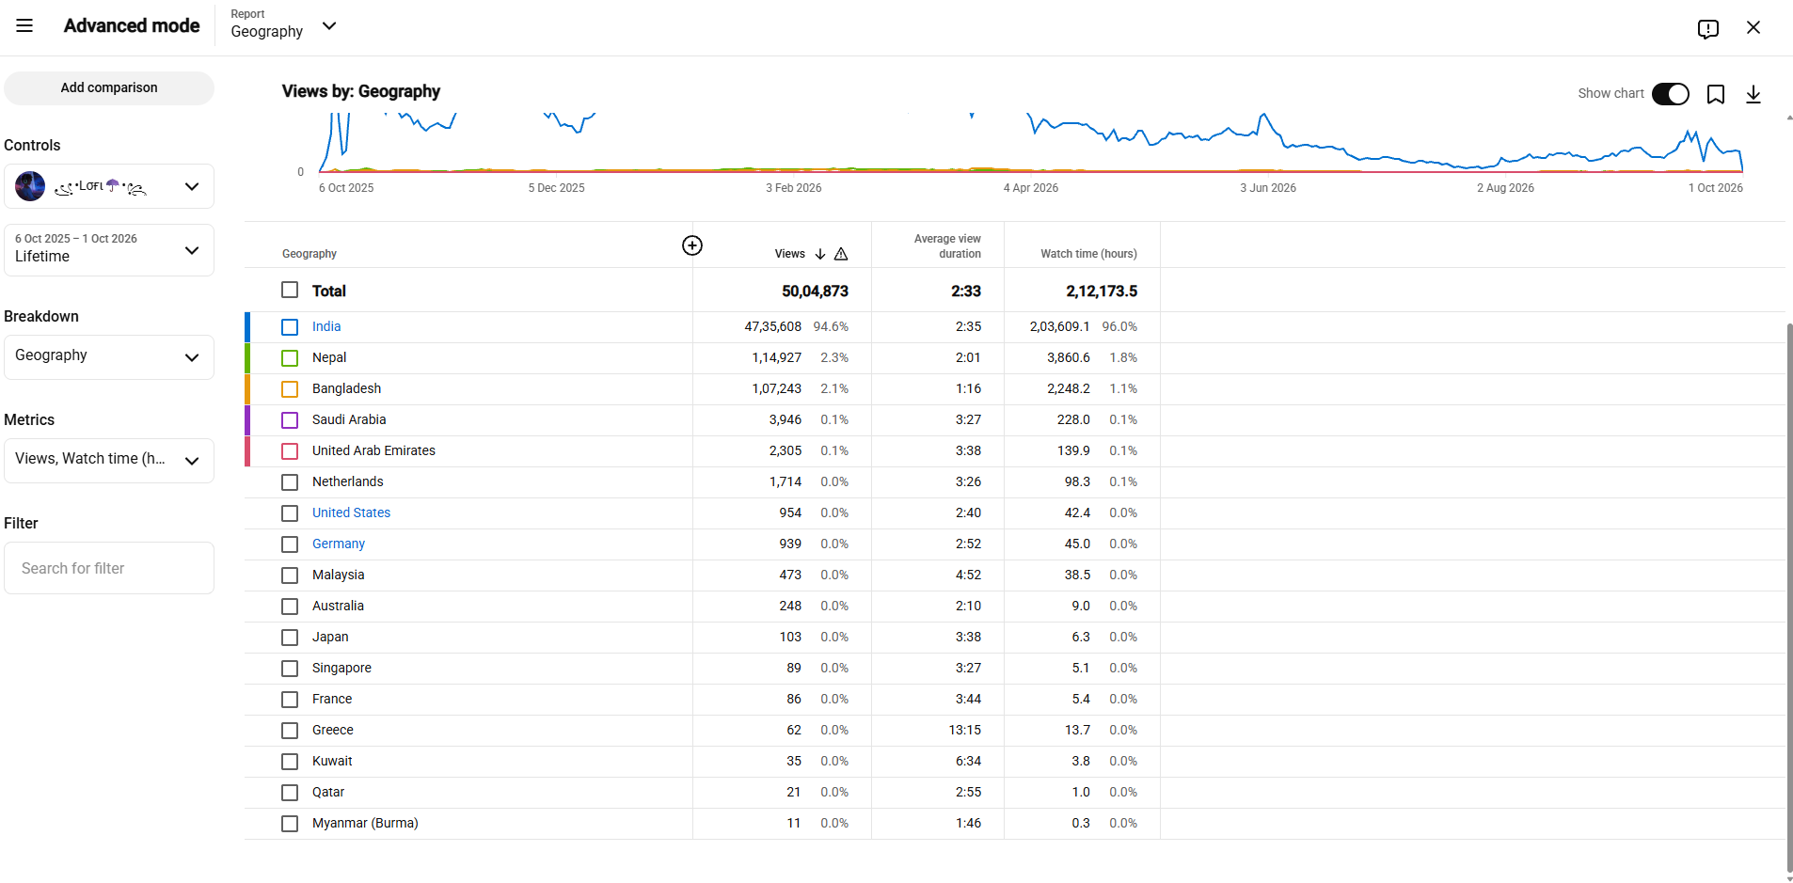Click the Views warning triangle icon
Image resolution: width=1793 pixels, height=883 pixels.
click(841, 254)
